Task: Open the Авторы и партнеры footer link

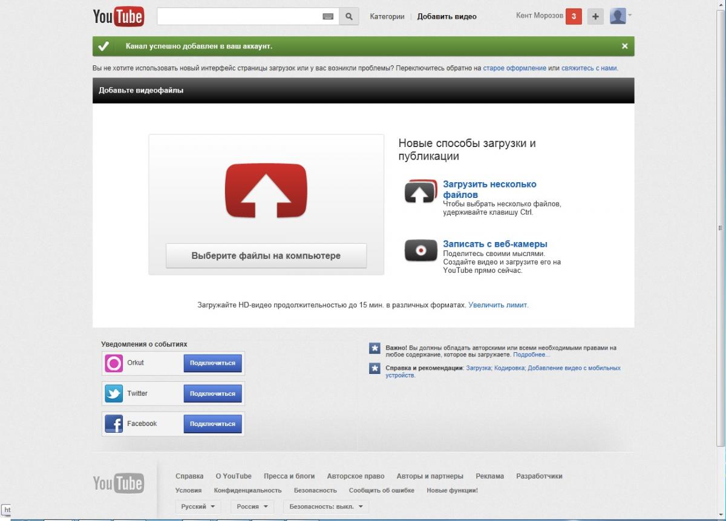Action: (x=430, y=476)
